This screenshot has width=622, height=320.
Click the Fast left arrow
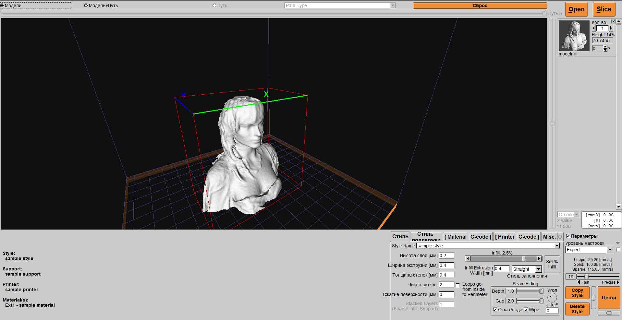click(x=579, y=282)
